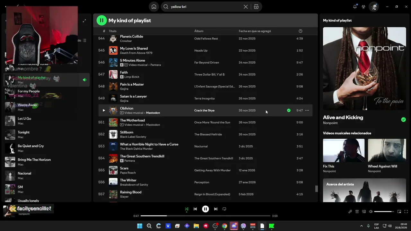Click the Stillborn album cover thumbnail
This screenshot has width=411, height=231.
coord(113,134)
